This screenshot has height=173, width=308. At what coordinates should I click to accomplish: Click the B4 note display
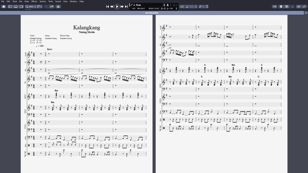(175, 5)
